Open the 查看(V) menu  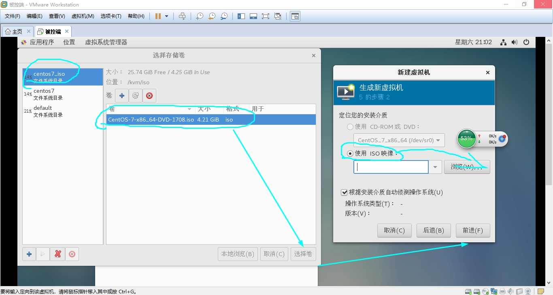57,16
